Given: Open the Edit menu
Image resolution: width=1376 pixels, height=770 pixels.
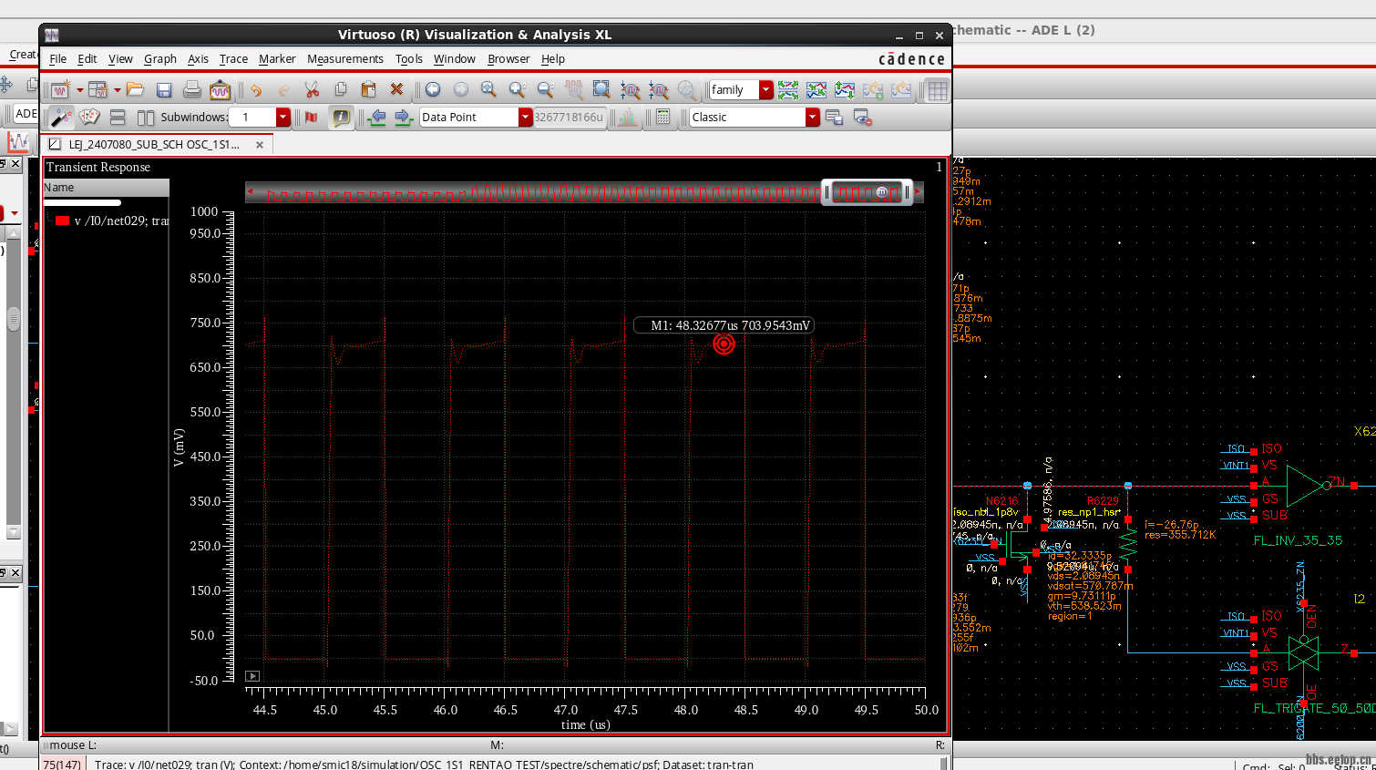Looking at the screenshot, I should (x=87, y=58).
